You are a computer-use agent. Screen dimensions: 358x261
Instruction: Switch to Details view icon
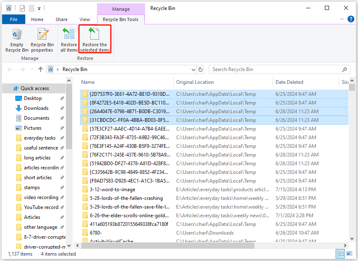point(341,254)
